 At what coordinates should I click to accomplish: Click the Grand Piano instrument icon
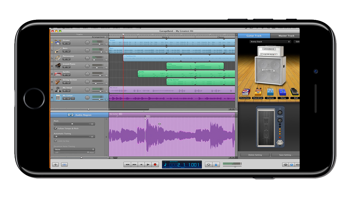58,66
